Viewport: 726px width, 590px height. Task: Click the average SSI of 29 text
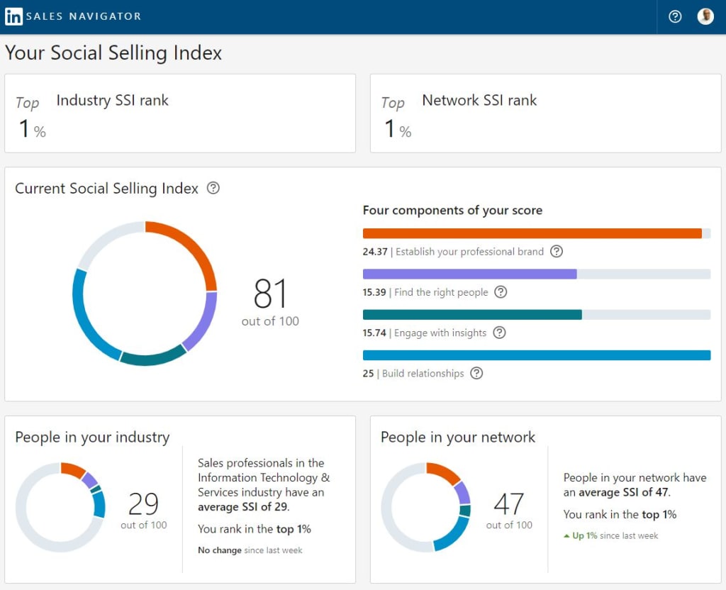point(244,507)
